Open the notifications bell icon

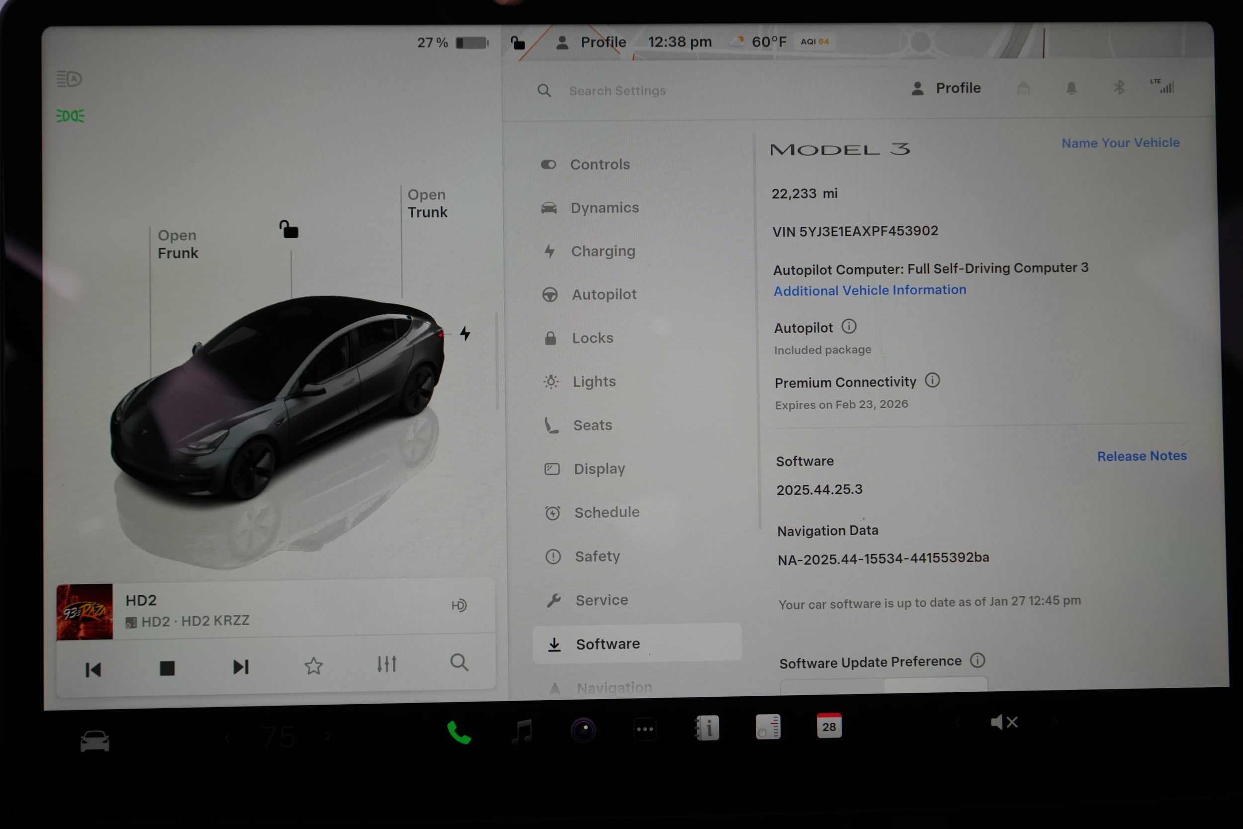pos(1072,88)
